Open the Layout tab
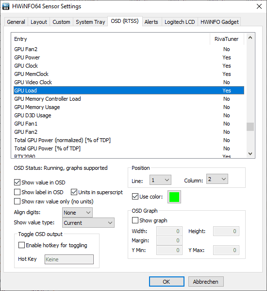 [x=39, y=22]
